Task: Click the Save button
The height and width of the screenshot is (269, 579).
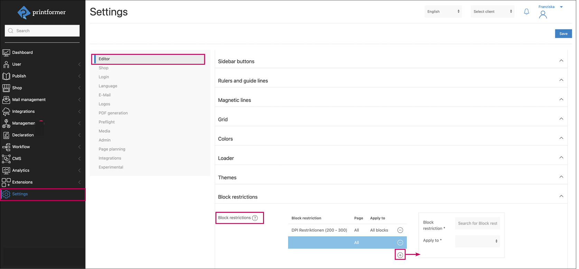Action: point(563,34)
